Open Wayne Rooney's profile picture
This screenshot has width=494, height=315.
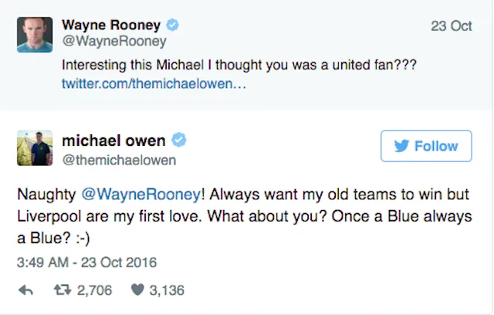(x=35, y=35)
